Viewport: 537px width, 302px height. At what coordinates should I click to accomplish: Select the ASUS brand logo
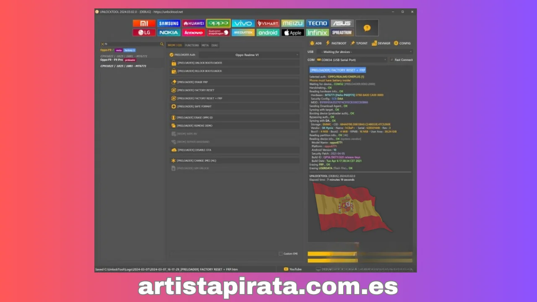[x=342, y=23]
